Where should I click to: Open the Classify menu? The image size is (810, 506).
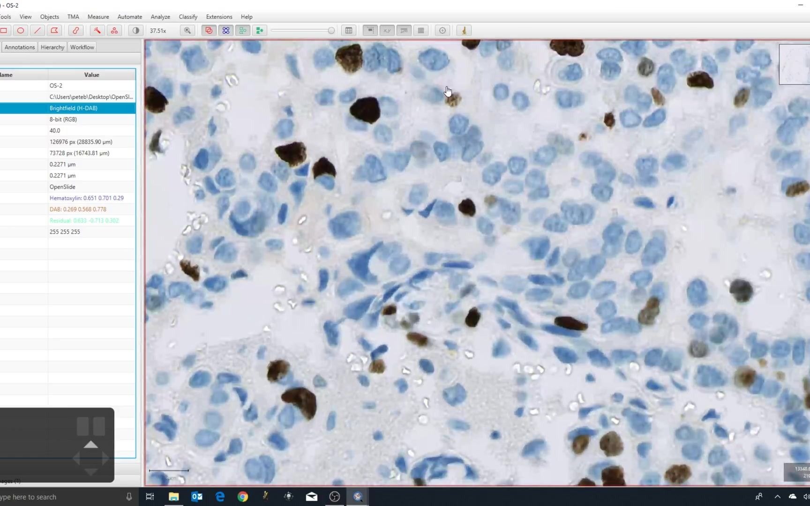(x=188, y=16)
